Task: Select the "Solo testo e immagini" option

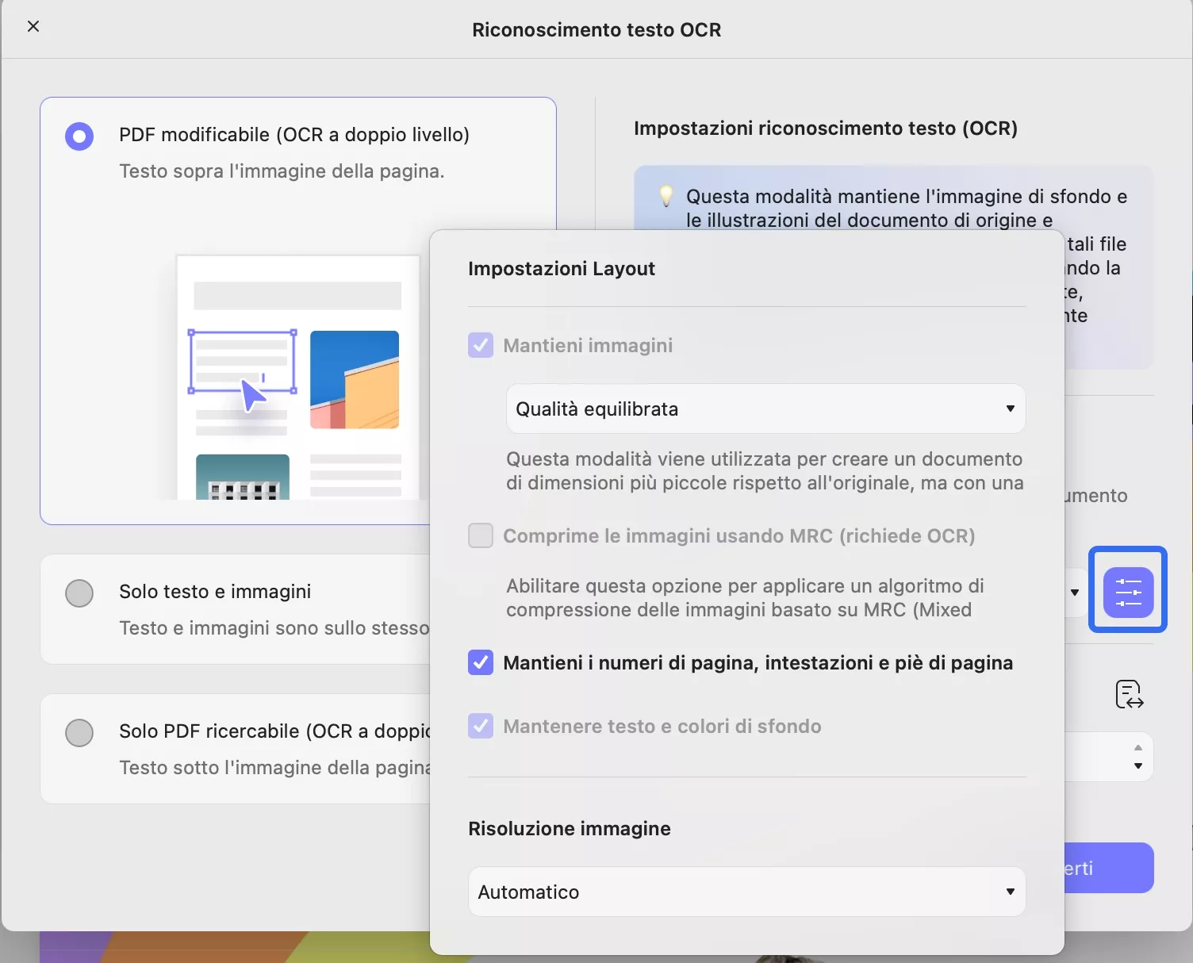Action: pyautogui.click(x=79, y=593)
